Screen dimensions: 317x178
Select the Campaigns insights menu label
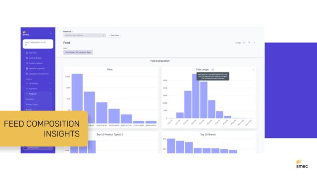click(33, 84)
